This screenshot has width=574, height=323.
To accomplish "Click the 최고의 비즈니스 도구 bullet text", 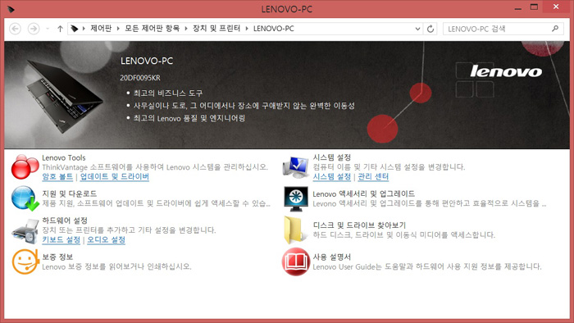I will [168, 93].
